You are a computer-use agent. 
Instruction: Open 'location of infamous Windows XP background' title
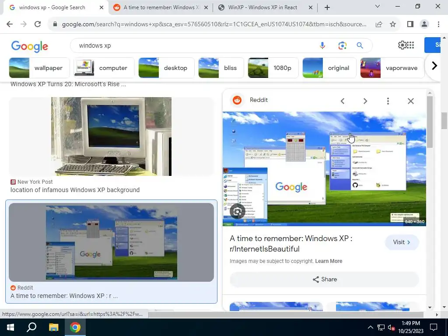pos(75,190)
